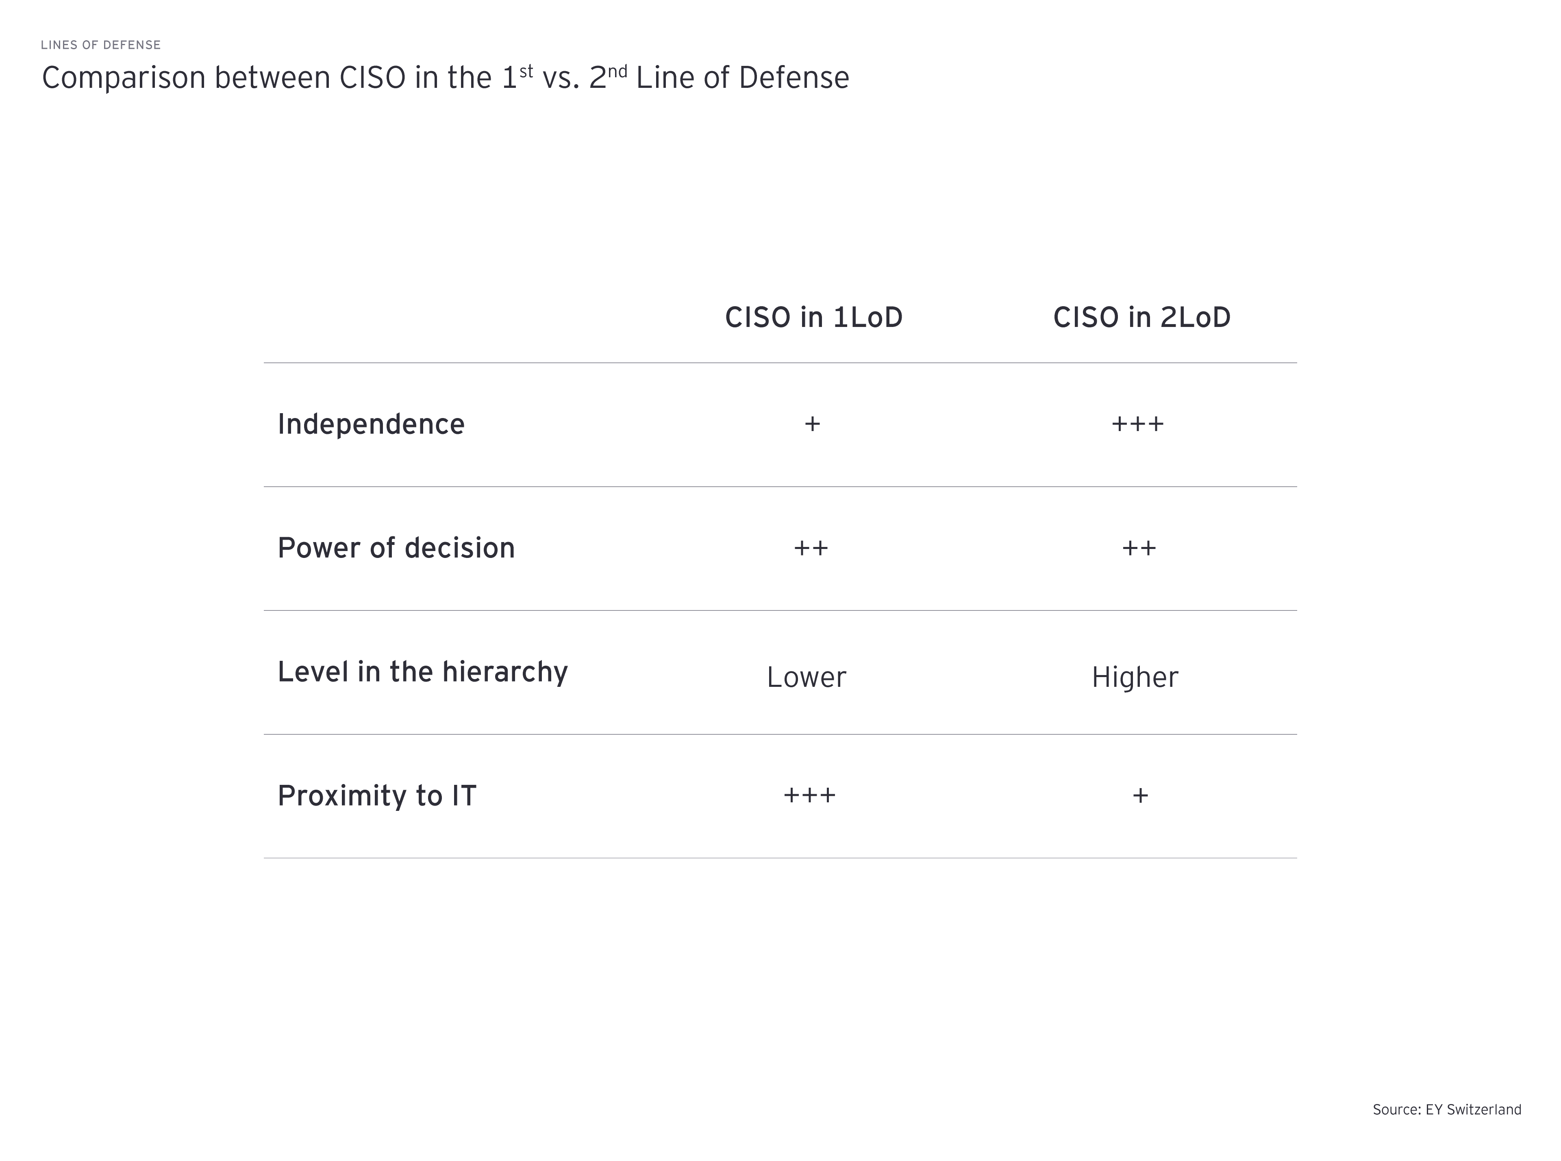Click Power of decision rating under 1LoD
1561x1161 pixels.
(x=811, y=548)
